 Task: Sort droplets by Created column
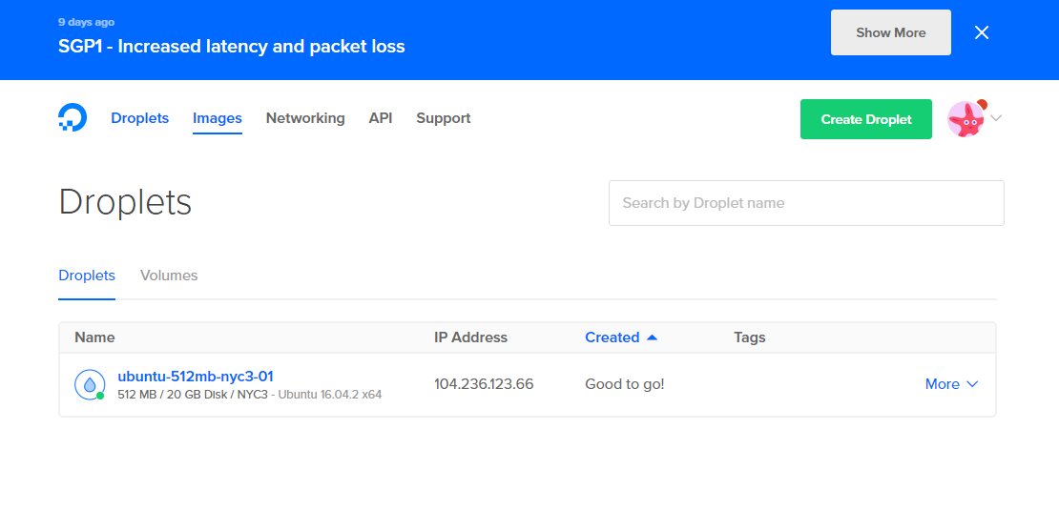(x=612, y=337)
